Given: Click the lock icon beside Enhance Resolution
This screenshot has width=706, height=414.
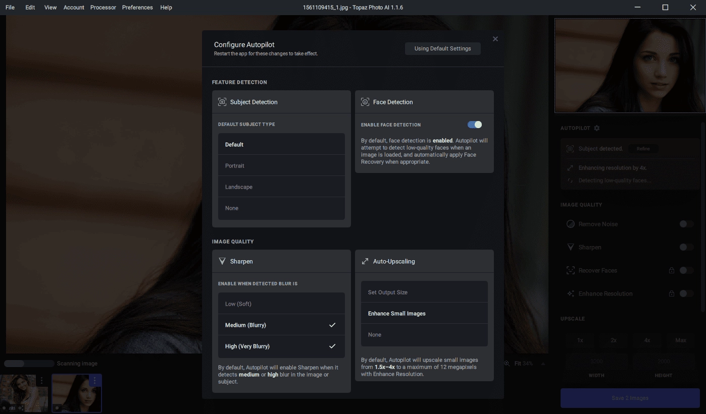Looking at the screenshot, I should coord(671,293).
